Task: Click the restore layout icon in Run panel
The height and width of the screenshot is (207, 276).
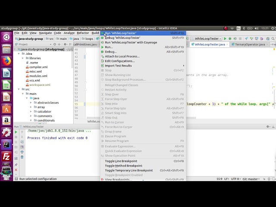Action: 16,158
